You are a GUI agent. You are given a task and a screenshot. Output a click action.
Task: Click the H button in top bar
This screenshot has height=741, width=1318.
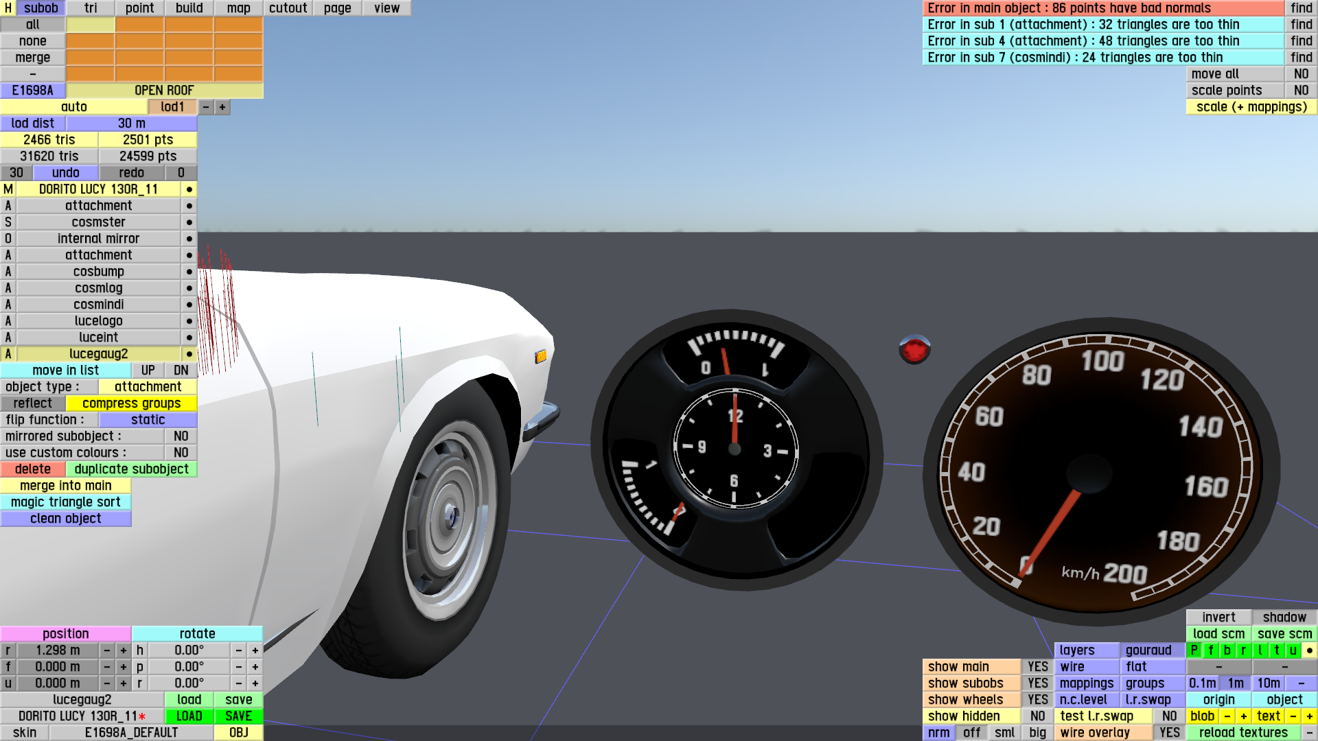tap(8, 8)
